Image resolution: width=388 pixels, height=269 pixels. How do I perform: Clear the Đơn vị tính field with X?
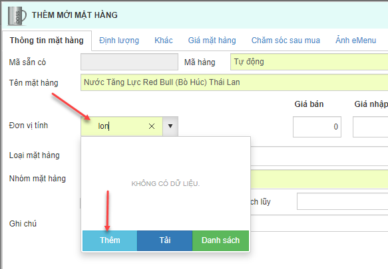(152, 126)
